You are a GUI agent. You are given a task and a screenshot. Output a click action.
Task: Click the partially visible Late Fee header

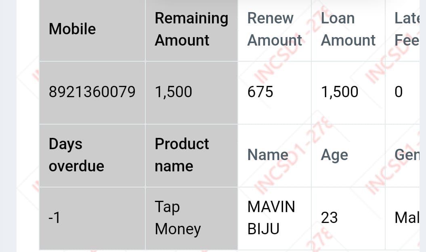[x=407, y=29]
